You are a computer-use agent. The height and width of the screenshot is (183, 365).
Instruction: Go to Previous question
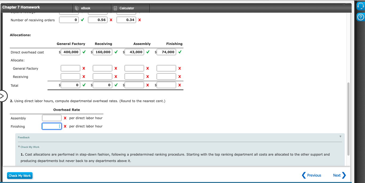pos(311,175)
